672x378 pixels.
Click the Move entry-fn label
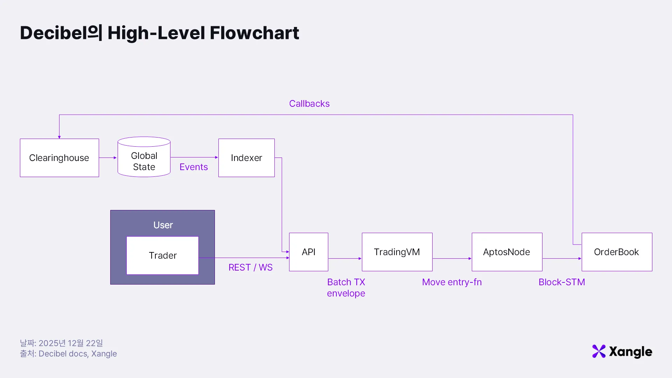point(452,282)
